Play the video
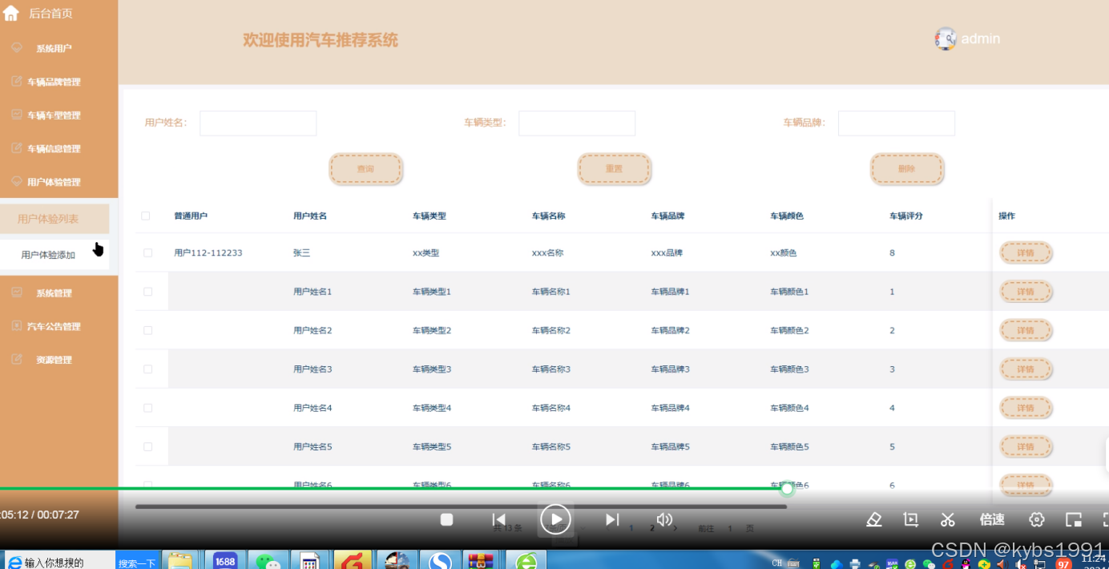 (555, 519)
